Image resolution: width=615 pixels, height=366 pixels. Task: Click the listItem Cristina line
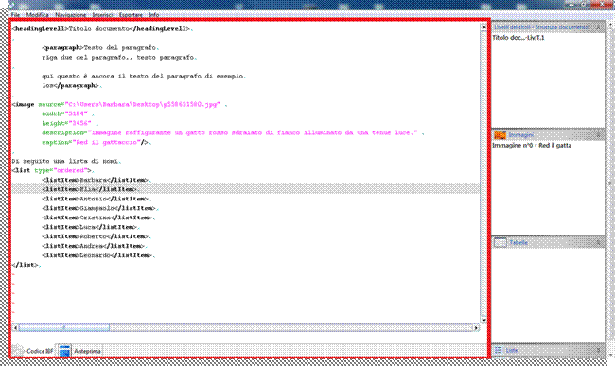(97, 218)
